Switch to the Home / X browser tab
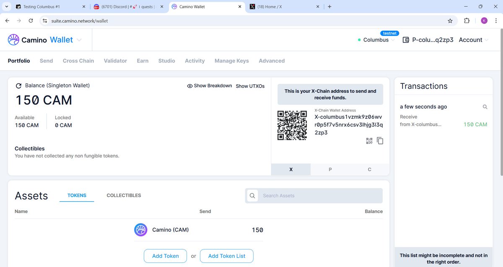 pyautogui.click(x=285, y=7)
